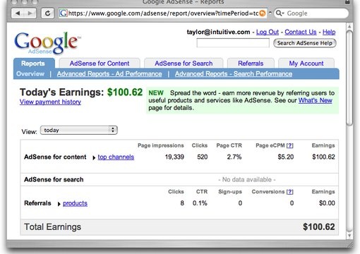Click the [?] help link beside Conversions
The width and height of the screenshot is (360, 254).
pos(289,192)
